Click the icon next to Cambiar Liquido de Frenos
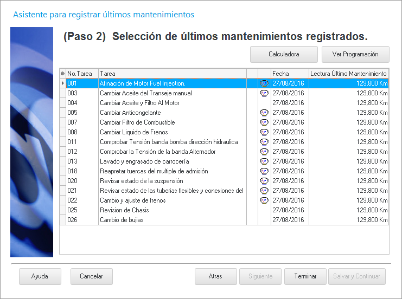Screen dimensions: 402x299 click(x=264, y=132)
